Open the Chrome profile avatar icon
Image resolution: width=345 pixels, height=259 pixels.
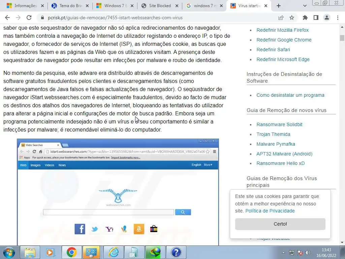[327, 18]
